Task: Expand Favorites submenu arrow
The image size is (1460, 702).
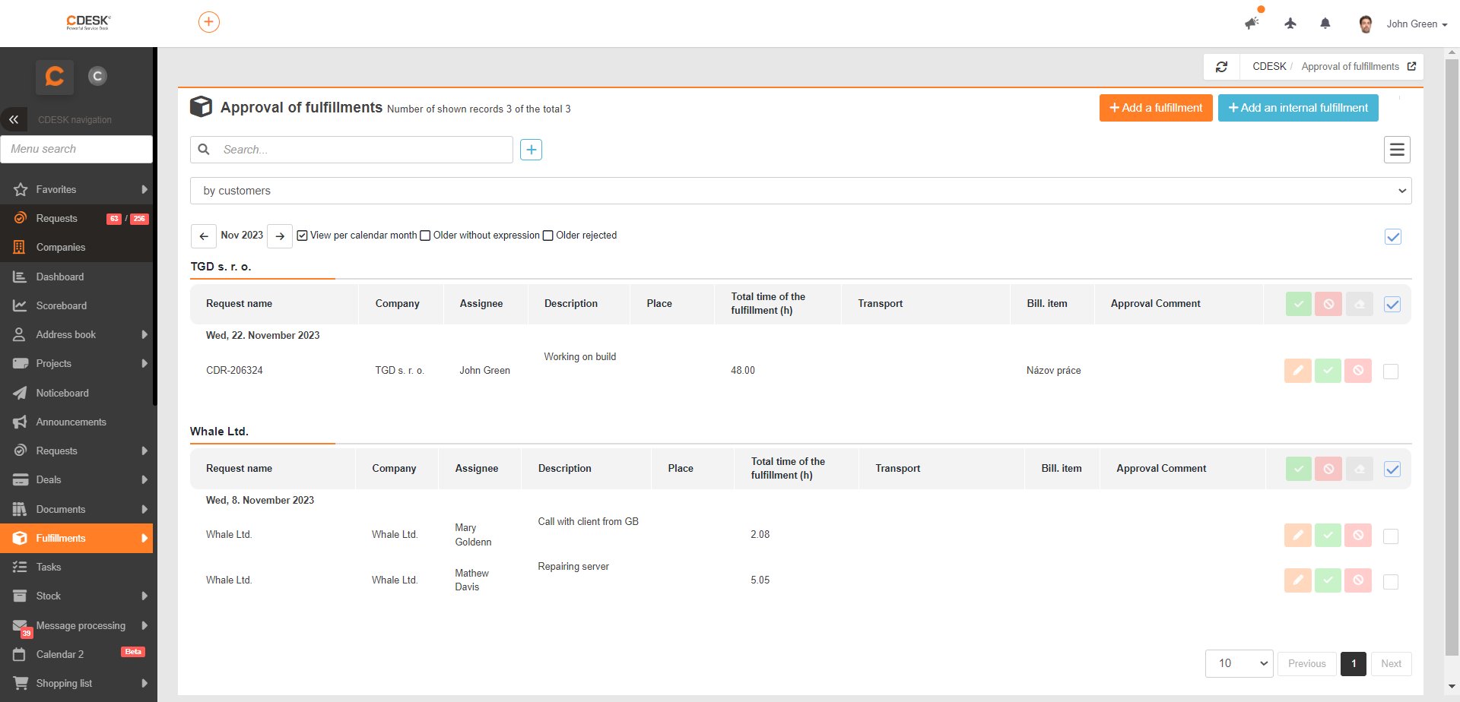Action: pyautogui.click(x=144, y=189)
